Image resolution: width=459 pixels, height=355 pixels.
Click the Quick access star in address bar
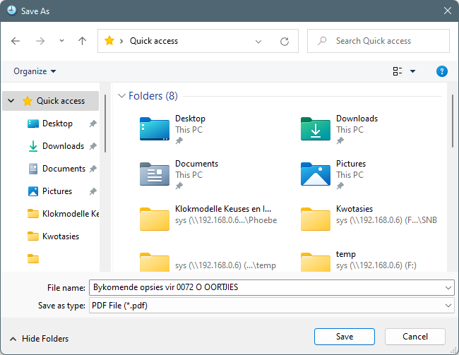[x=109, y=41]
